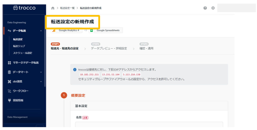Viewport: 257px width, 130px height.
Task: Open the help question mark icon
Action: pyautogui.click(x=205, y=8)
